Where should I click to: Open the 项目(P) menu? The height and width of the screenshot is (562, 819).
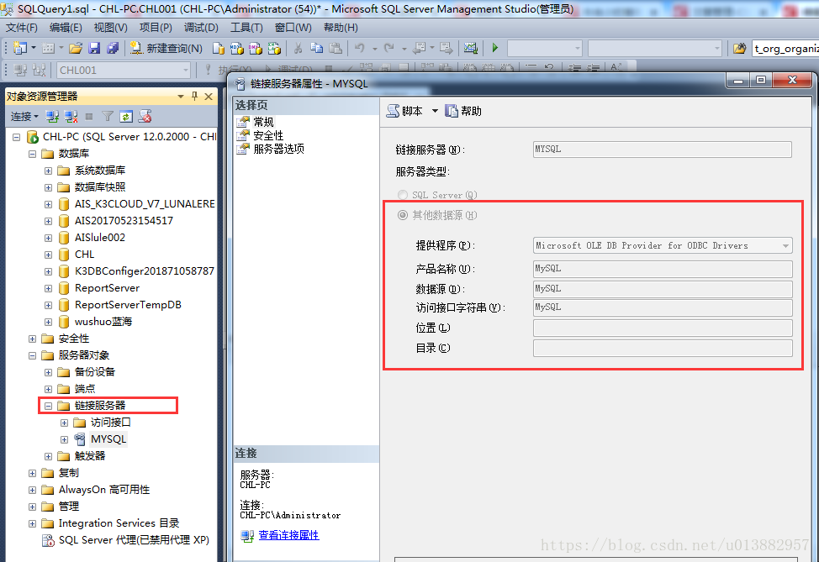tap(156, 28)
